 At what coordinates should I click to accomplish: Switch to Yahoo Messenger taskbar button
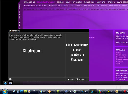(51, 92)
